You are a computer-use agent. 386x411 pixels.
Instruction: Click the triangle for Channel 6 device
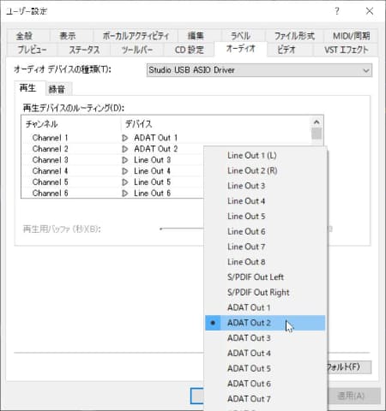point(125,194)
